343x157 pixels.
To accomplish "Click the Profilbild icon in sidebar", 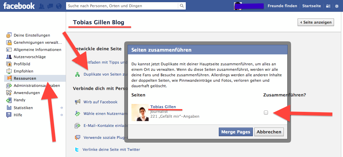I will click(9, 64).
